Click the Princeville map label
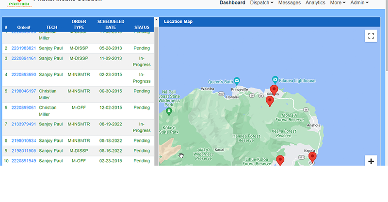Viewport: 388px width, 202px height. tap(239, 90)
